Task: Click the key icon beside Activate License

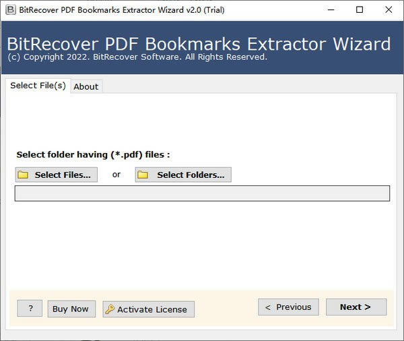Action: 110,309
